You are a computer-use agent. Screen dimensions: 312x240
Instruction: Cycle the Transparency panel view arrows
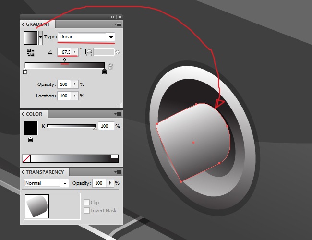point(24,172)
